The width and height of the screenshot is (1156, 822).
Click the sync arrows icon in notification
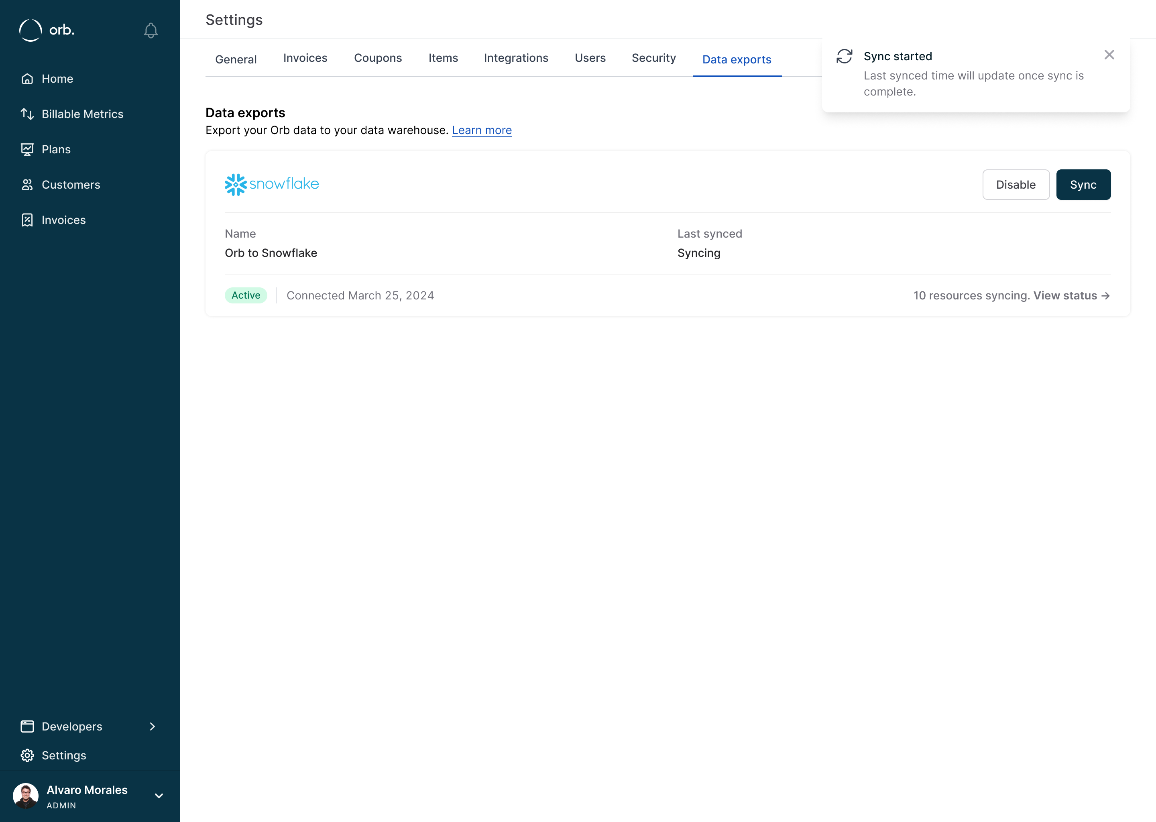click(844, 56)
